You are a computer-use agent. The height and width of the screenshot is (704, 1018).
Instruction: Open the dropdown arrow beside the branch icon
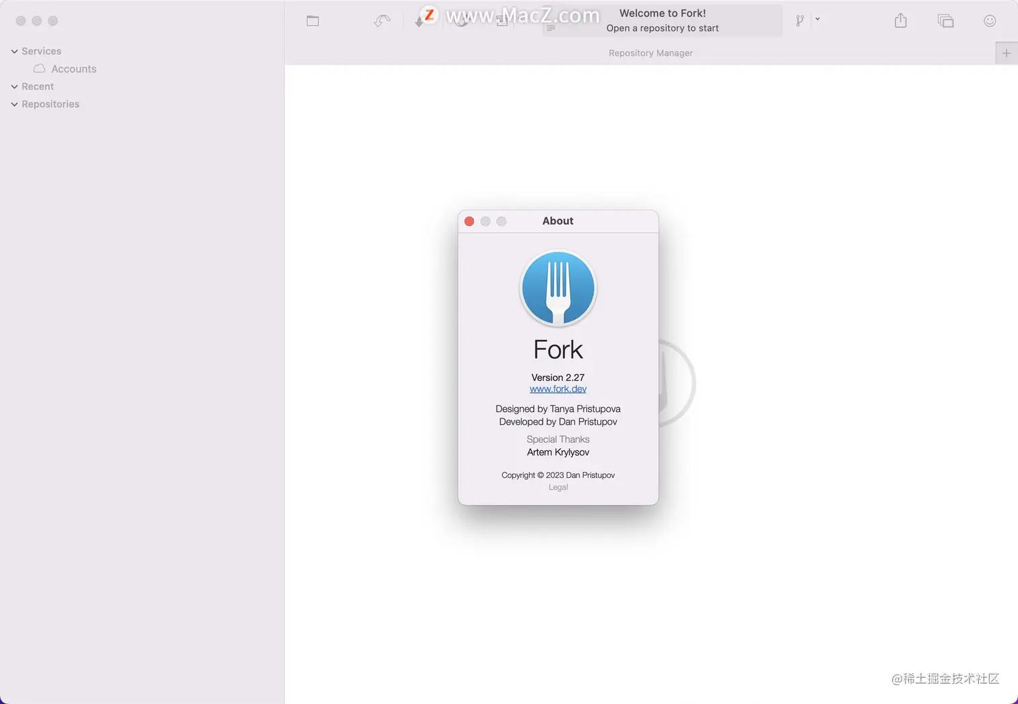point(817,20)
